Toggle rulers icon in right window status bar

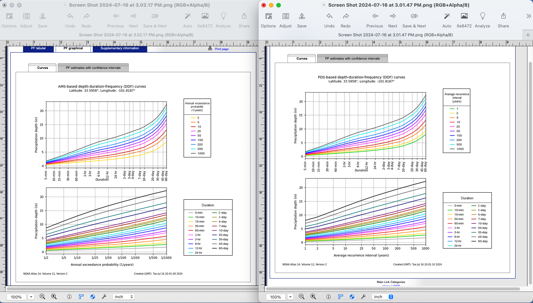pyautogui.click(x=340, y=297)
